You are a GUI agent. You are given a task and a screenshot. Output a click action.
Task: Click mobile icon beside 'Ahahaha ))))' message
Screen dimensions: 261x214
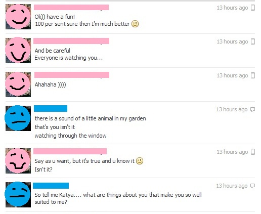coord(253,75)
